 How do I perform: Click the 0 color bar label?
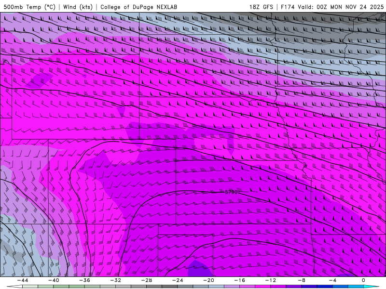click(364, 280)
